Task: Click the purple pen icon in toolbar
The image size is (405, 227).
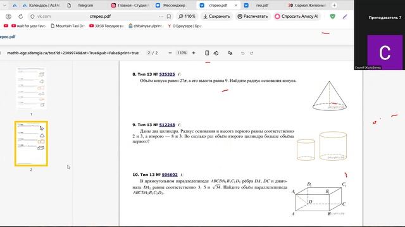Action: (x=345, y=16)
